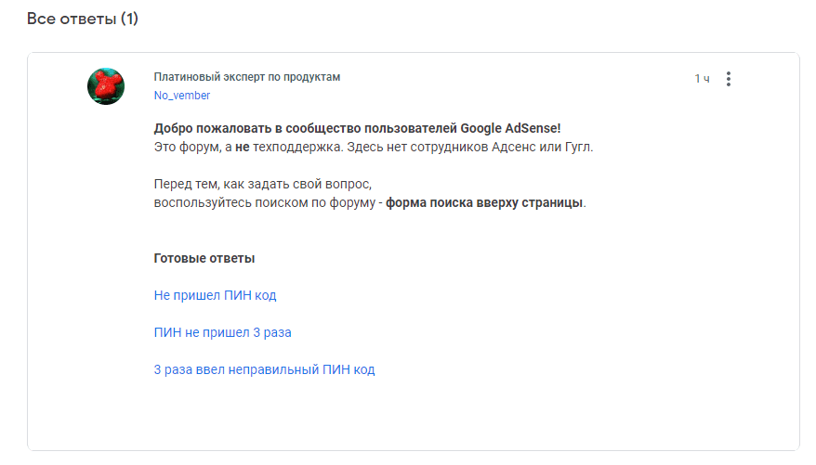Open the three-dot reply options menu
816x465 pixels.
(x=729, y=79)
